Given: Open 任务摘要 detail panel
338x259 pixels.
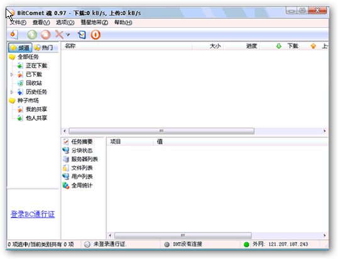Looking at the screenshot, I should pos(82,141).
